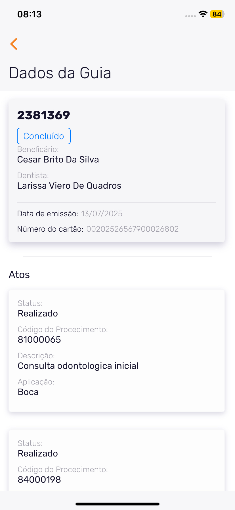Tap the orange back arrow
Image resolution: width=235 pixels, height=510 pixels.
[x=14, y=44]
